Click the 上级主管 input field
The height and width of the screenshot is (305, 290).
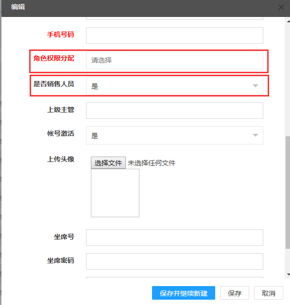[x=174, y=111]
